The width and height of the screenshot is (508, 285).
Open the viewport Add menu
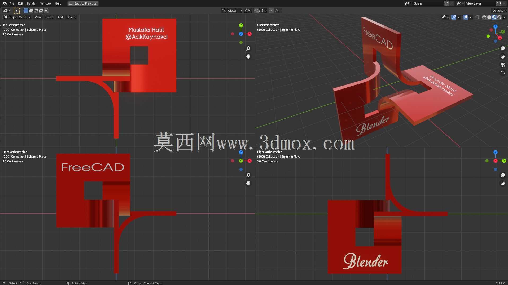(x=60, y=17)
